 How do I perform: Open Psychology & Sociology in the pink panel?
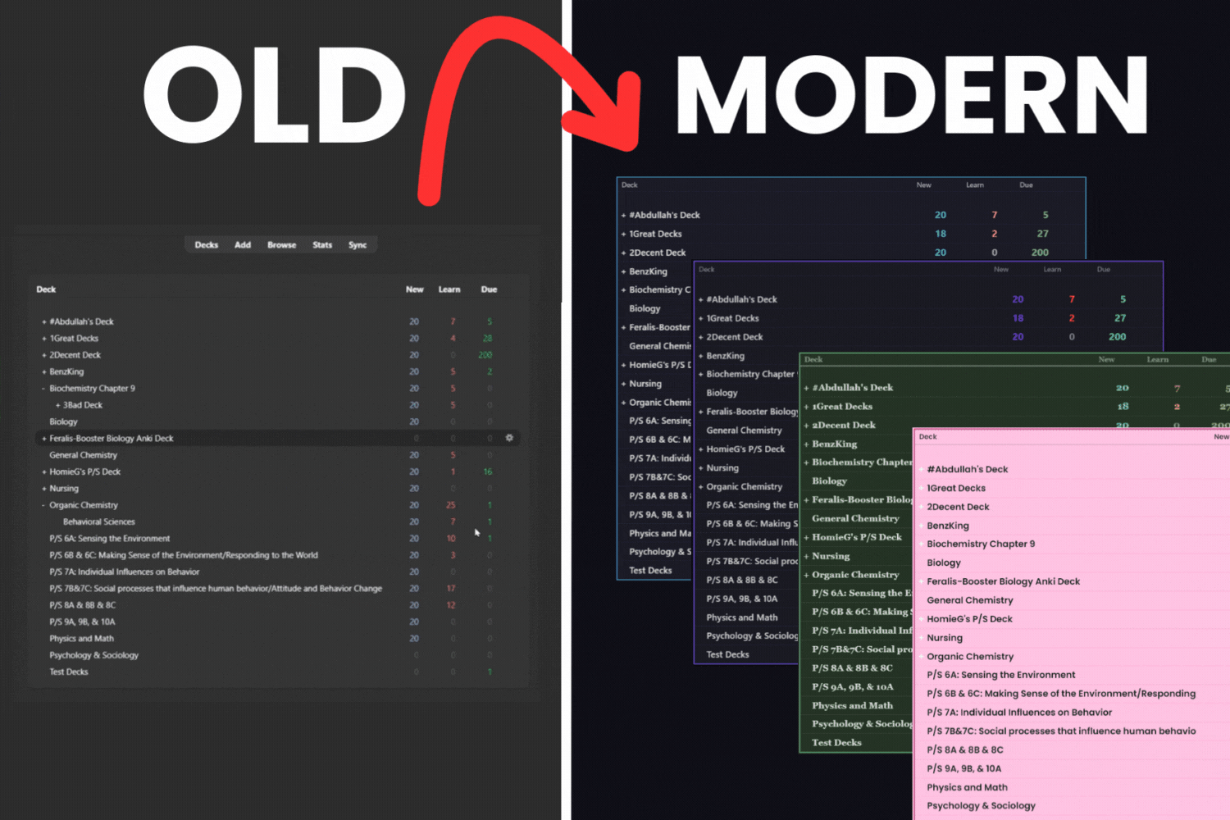[981, 806]
